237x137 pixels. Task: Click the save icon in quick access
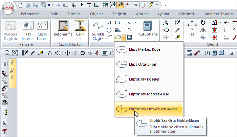coord(36,5)
